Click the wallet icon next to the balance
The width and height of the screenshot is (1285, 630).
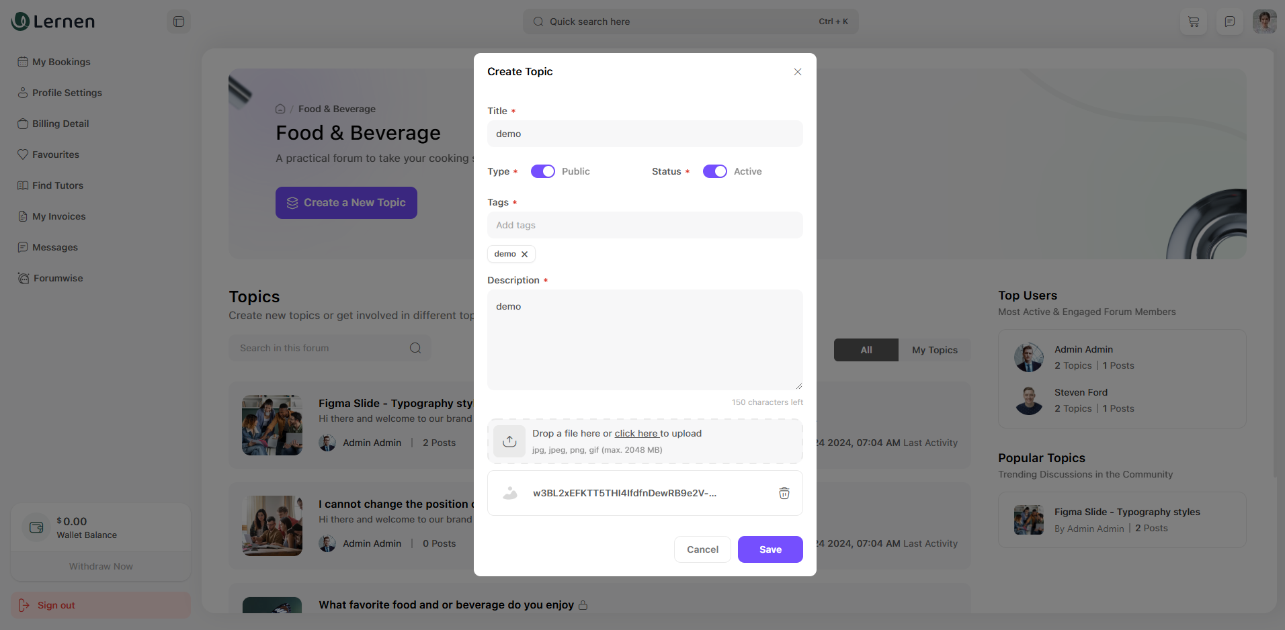(x=36, y=527)
